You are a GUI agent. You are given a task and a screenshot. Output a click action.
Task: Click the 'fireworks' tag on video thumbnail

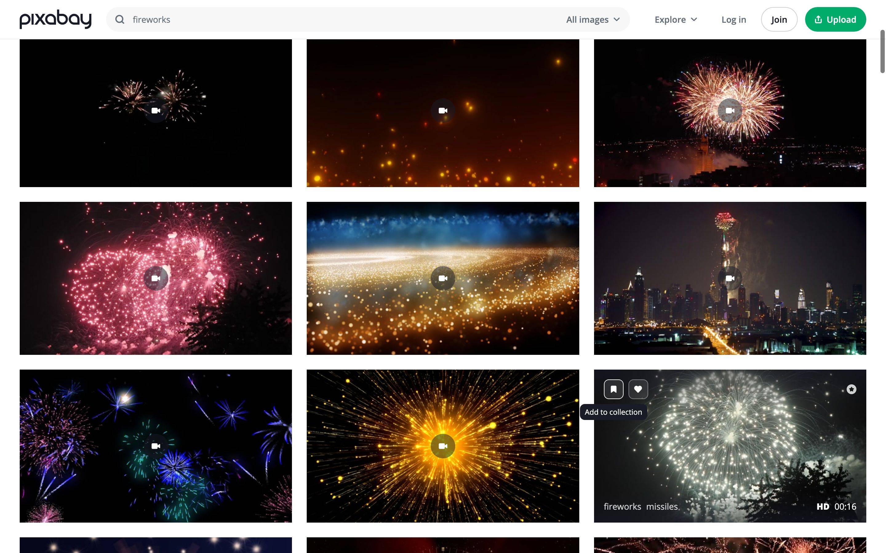(622, 507)
